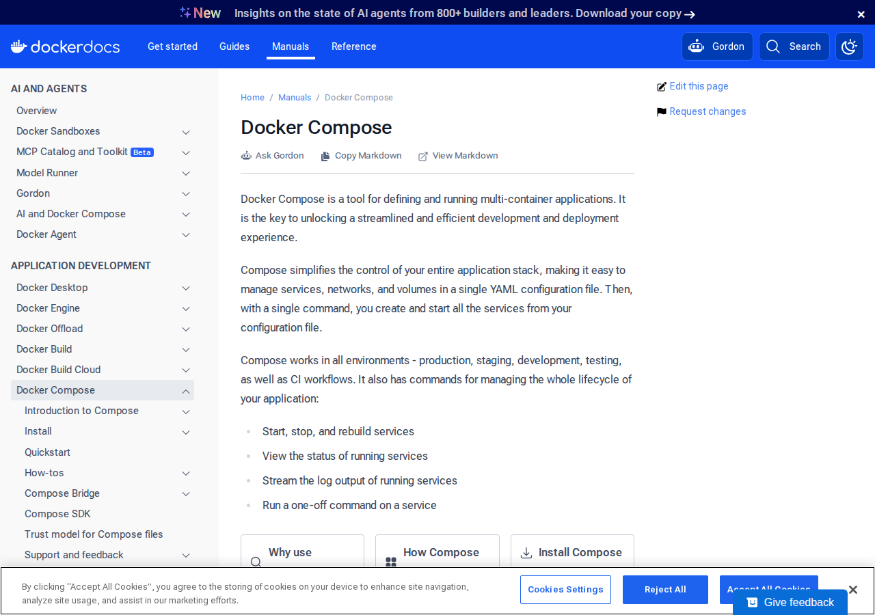The image size is (875, 615).
Task: Expand the Model Runner section
Action: pyautogui.click(x=186, y=174)
